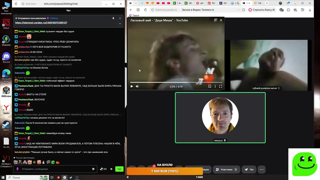This screenshot has width=320, height=180.
Task: Bookmark the Telemost page in address bar
Action: point(243,10)
